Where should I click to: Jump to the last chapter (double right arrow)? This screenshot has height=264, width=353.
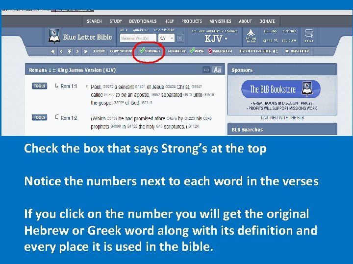[x=85, y=51]
